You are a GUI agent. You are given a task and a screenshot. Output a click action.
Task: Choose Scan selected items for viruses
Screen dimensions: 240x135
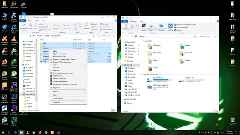pyautogui.click(x=63, y=73)
